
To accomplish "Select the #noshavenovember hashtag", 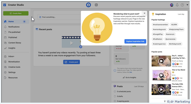I will click(x=161, y=25).
